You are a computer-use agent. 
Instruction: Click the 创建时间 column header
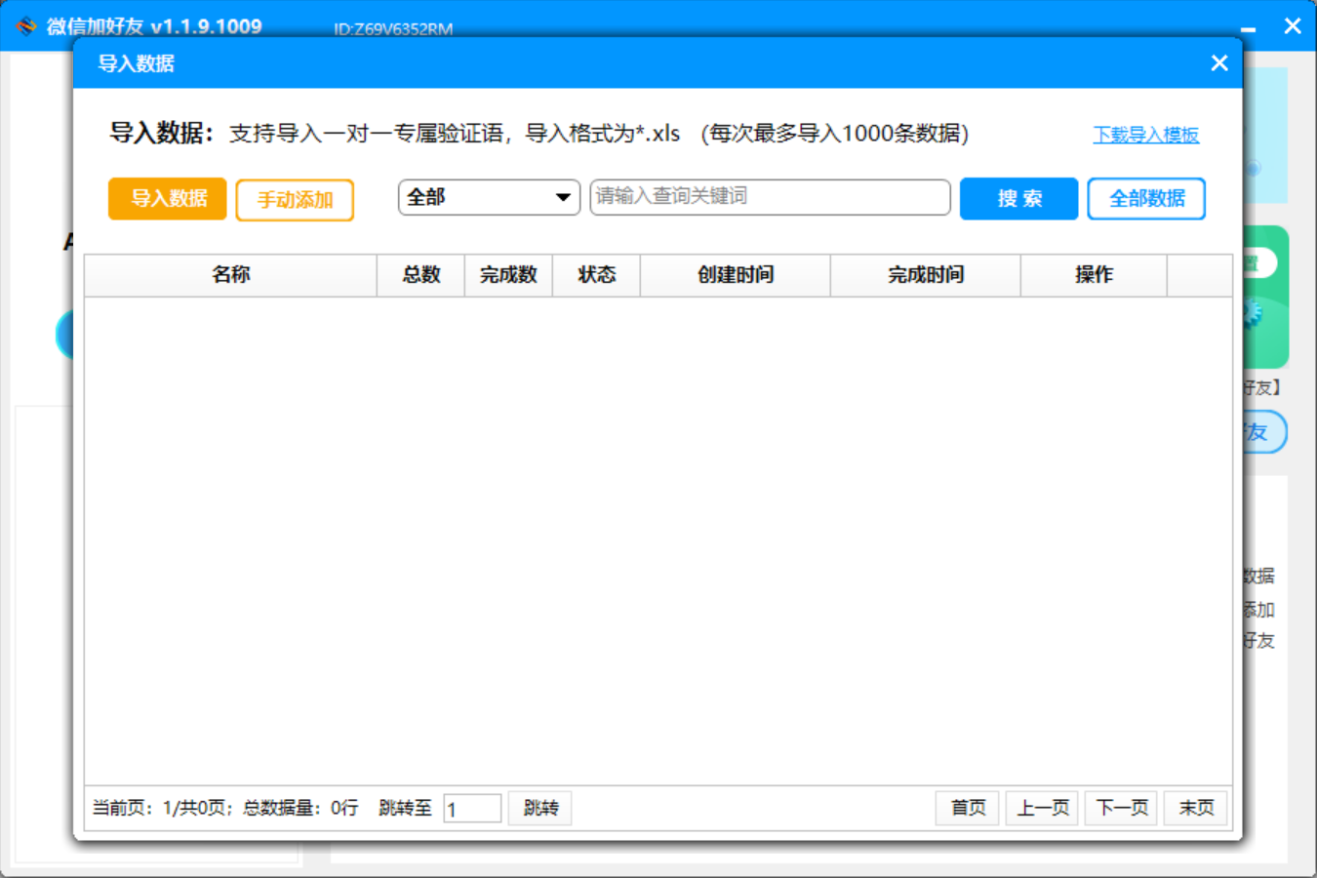point(735,274)
